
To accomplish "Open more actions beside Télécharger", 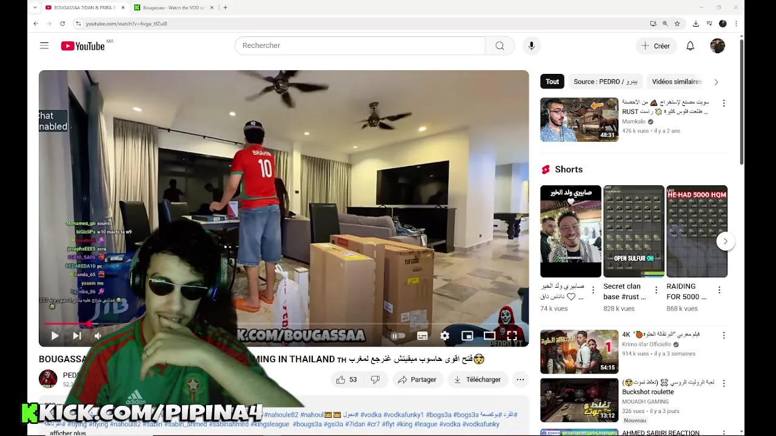I will pyautogui.click(x=520, y=380).
